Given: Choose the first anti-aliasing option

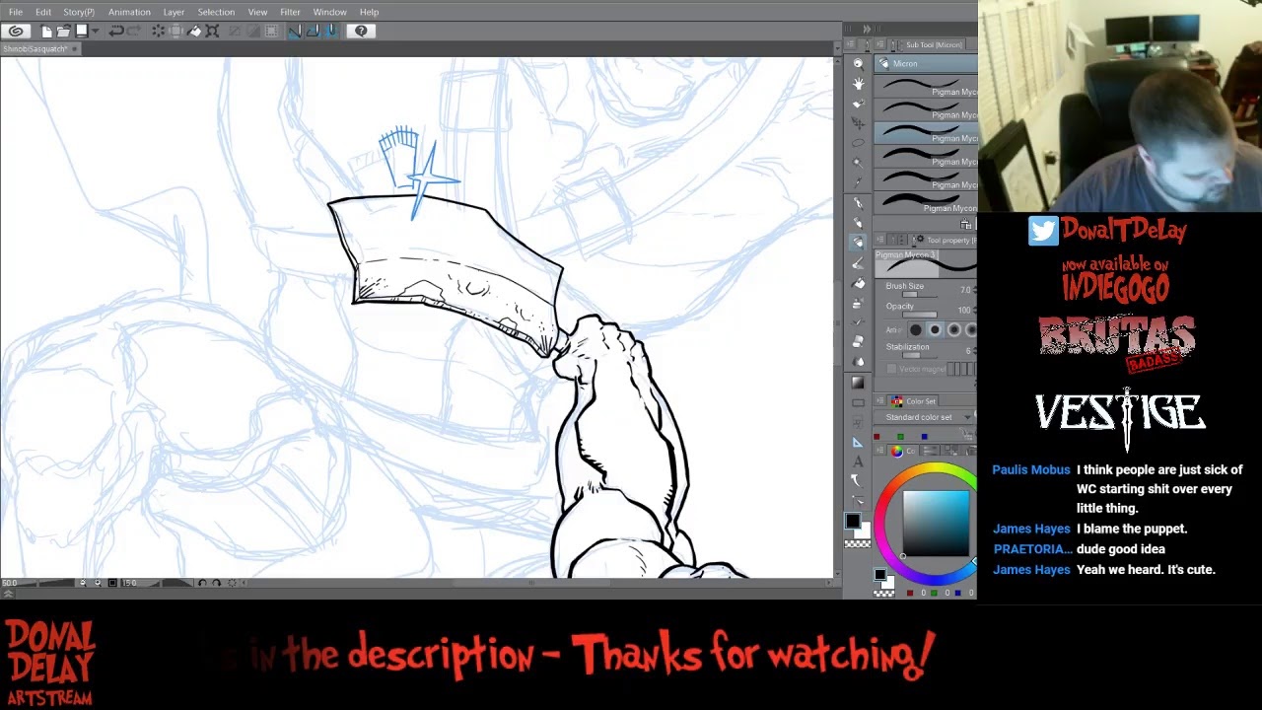Looking at the screenshot, I should point(916,330).
